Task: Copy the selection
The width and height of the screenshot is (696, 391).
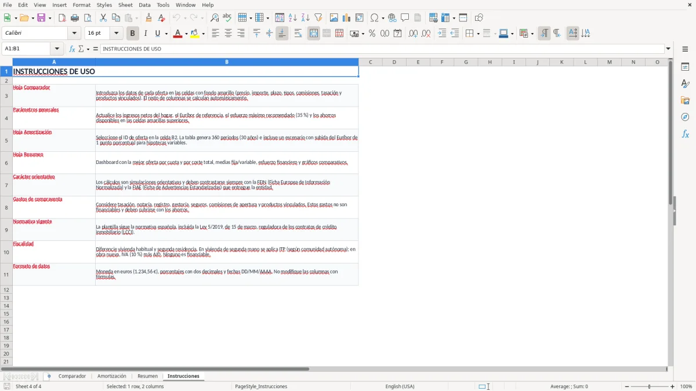Action: point(115,18)
